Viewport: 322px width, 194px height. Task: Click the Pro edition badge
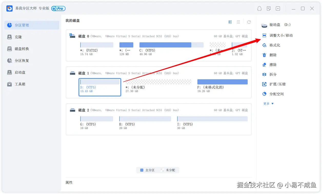coord(58,8)
